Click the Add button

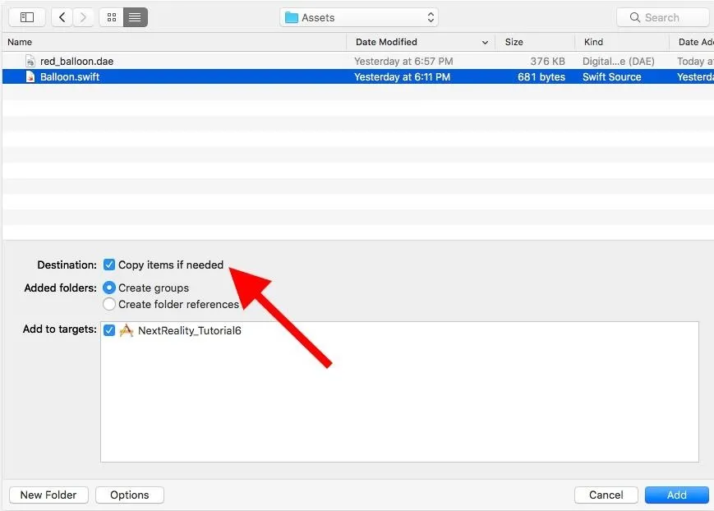(677, 495)
